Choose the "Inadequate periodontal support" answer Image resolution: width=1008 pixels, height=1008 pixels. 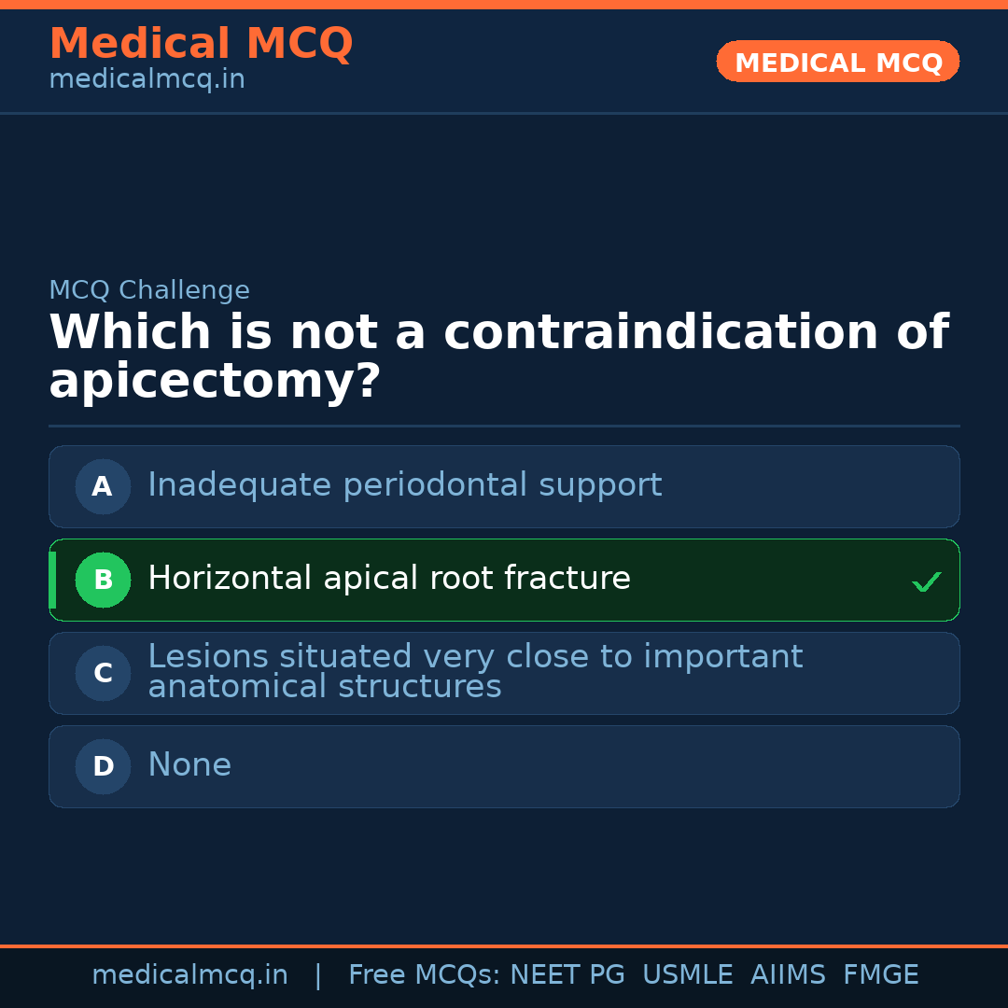[x=404, y=485]
